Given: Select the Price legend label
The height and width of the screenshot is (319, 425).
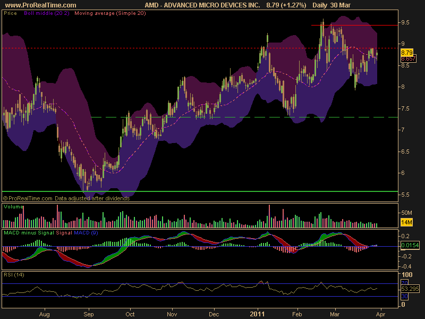Looking at the screenshot, I should pos(10,13).
